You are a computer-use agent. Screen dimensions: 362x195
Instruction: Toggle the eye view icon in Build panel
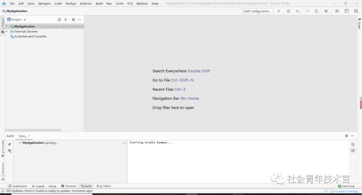[10, 151]
